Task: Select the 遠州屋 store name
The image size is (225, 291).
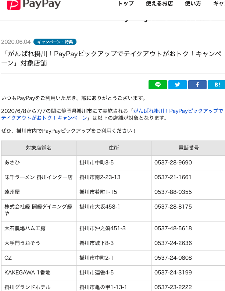Action: coord(12,192)
